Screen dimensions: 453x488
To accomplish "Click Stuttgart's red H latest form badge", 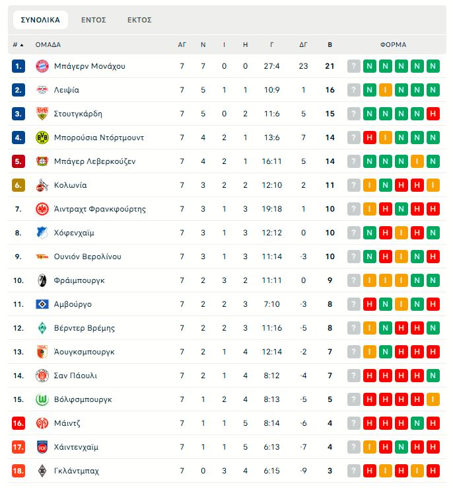I will click(x=433, y=114).
